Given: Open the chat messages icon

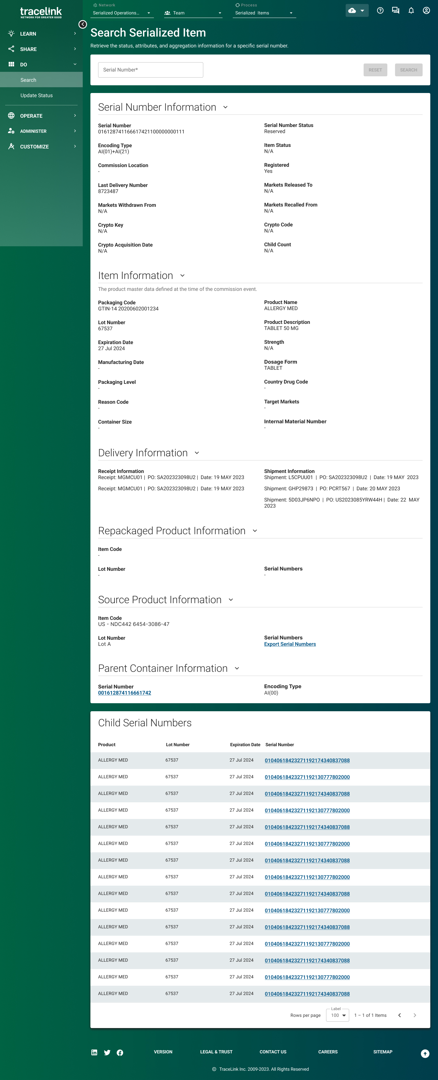Looking at the screenshot, I should tap(395, 11).
